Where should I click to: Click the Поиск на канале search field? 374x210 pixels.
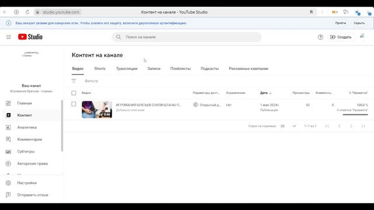point(186,37)
